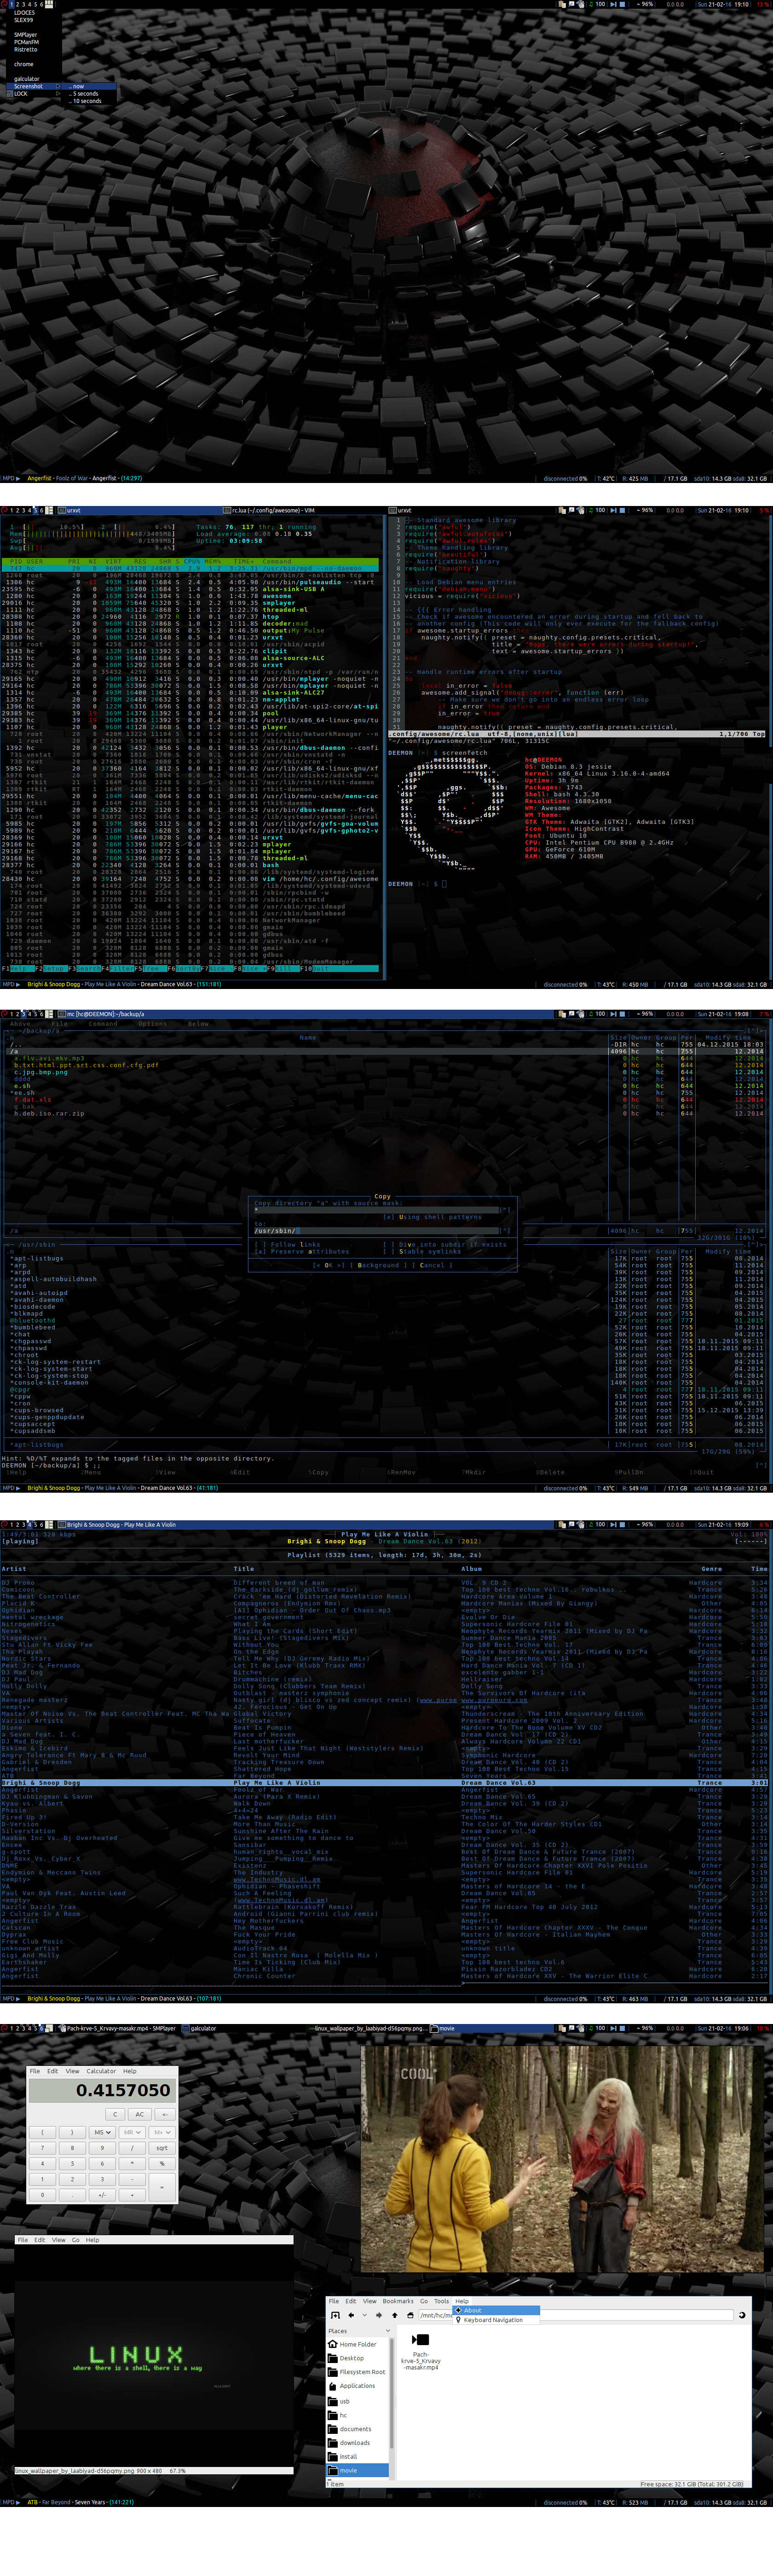Confirm the copy with the OK button
Viewport: 773px width, 2576px height.
coord(328,1265)
